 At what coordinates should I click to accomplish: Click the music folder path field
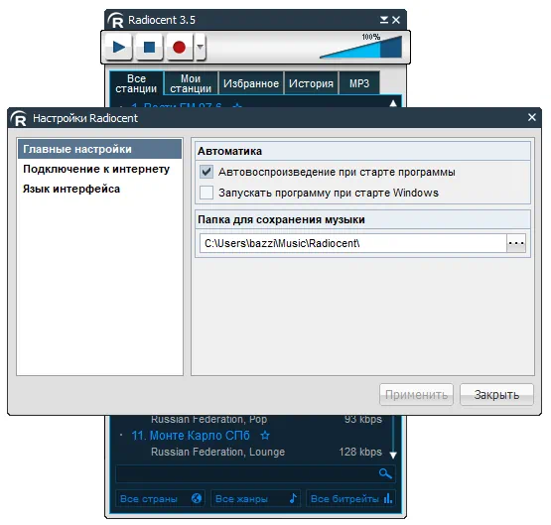tap(352, 243)
